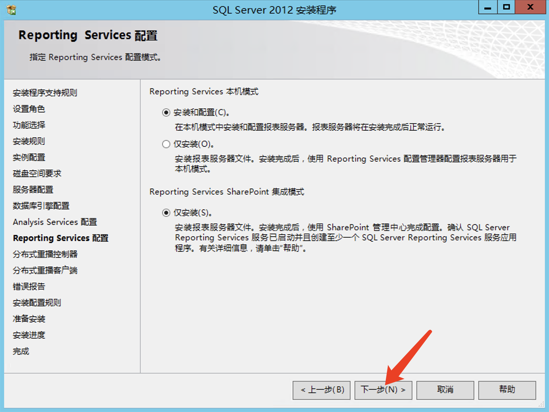
Task: Select the 安装和配置(C) radio button
Action: pos(166,112)
